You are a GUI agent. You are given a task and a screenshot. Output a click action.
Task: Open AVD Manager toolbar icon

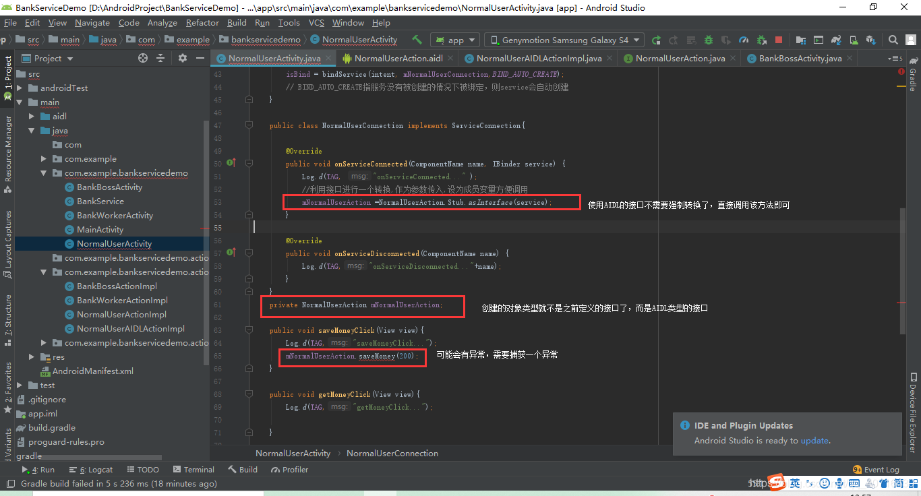pyautogui.click(x=853, y=40)
